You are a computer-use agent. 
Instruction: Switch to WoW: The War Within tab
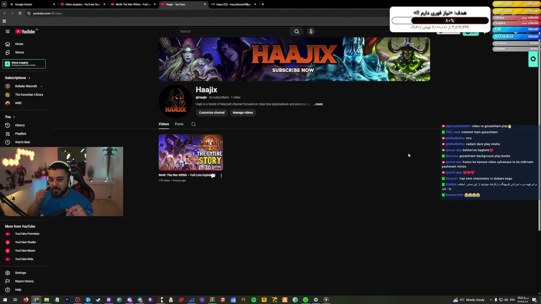pos(133,4)
